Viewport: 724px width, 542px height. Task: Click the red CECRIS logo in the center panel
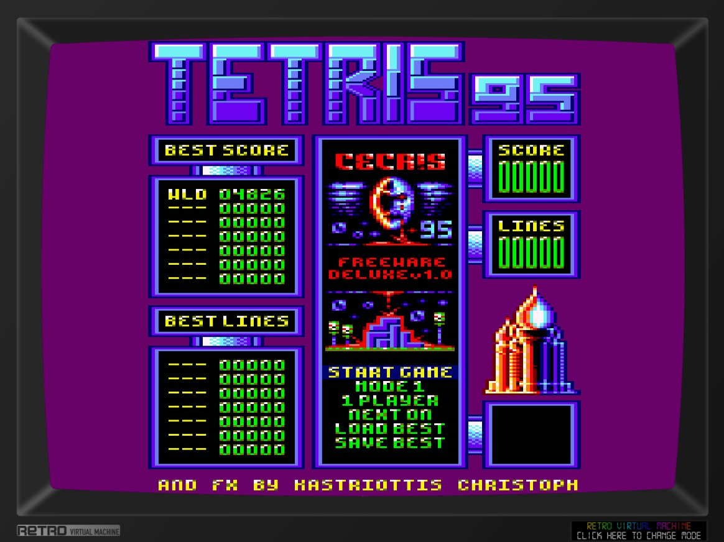[x=390, y=162]
